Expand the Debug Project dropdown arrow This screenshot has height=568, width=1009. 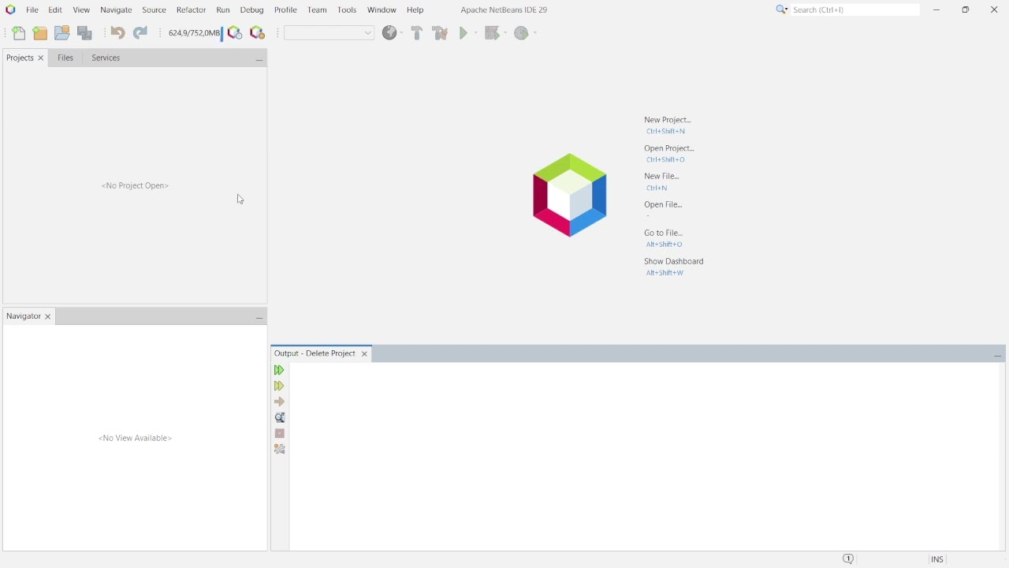pyautogui.click(x=505, y=33)
